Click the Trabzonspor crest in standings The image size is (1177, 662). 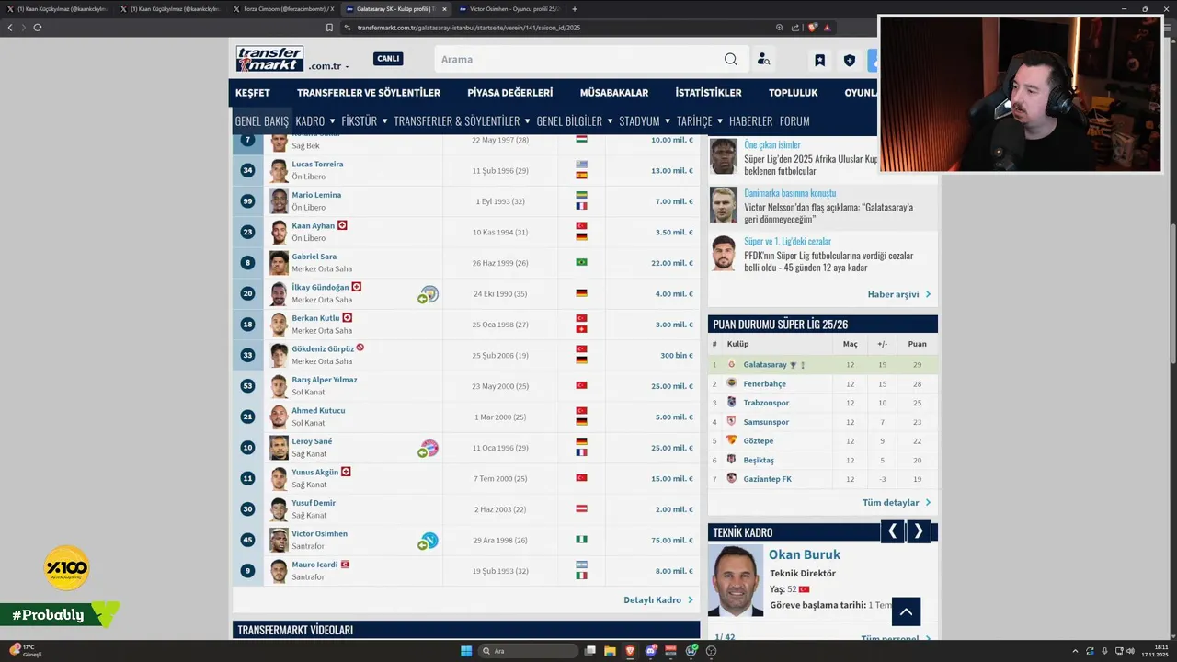coord(732,403)
